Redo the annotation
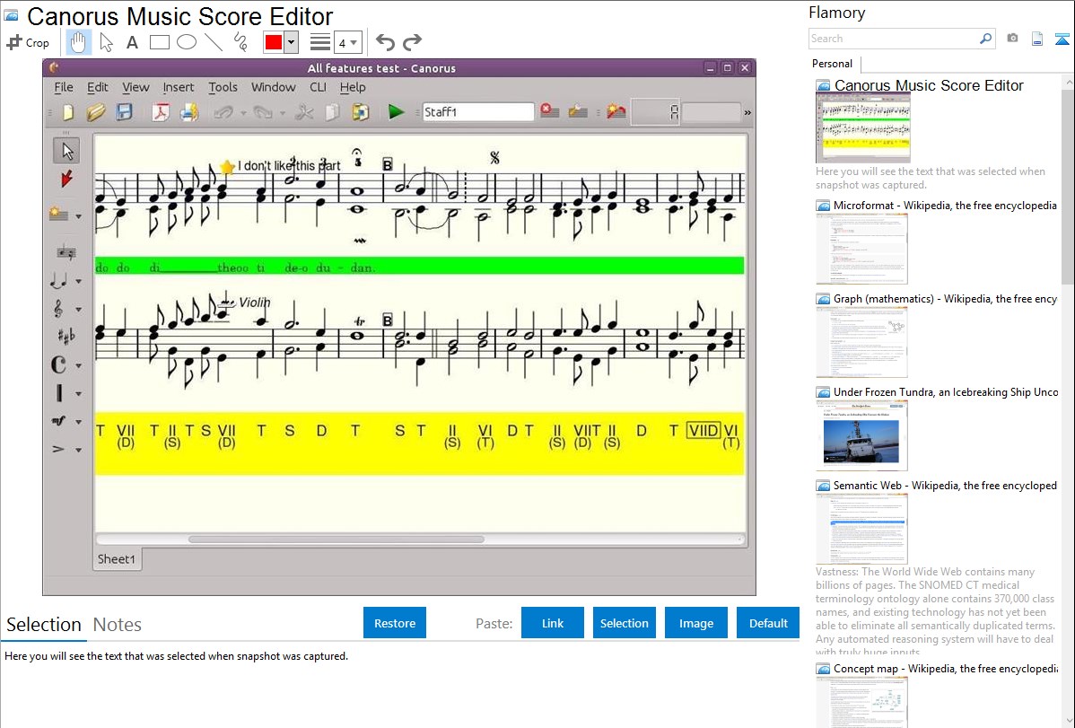This screenshot has width=1075, height=728. coord(412,42)
